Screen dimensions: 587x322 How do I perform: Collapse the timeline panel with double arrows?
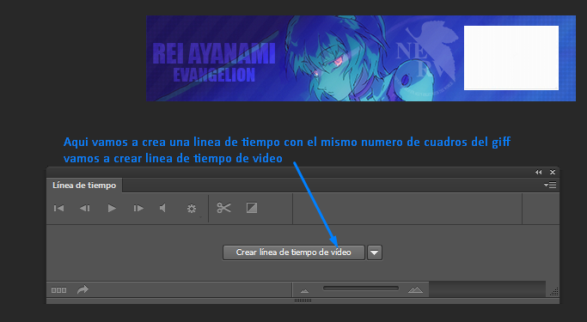coord(538,172)
